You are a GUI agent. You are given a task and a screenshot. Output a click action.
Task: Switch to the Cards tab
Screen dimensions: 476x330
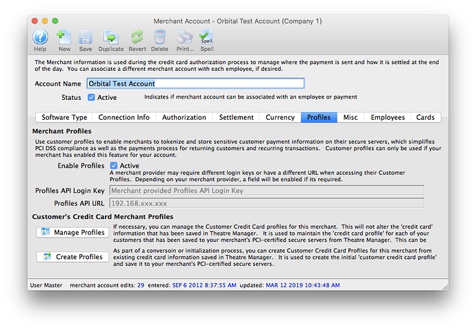click(426, 117)
